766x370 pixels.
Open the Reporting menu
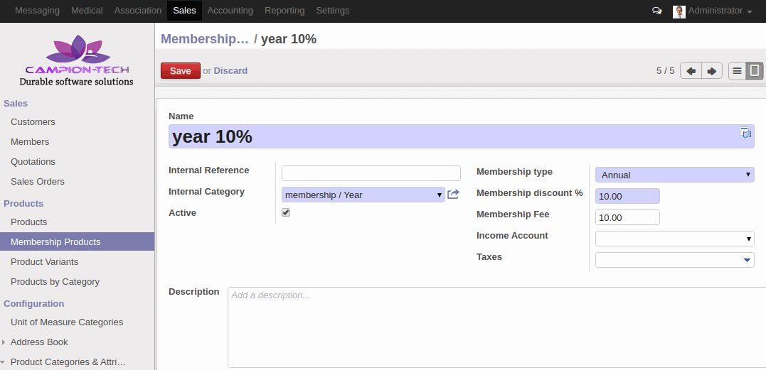[x=284, y=11]
